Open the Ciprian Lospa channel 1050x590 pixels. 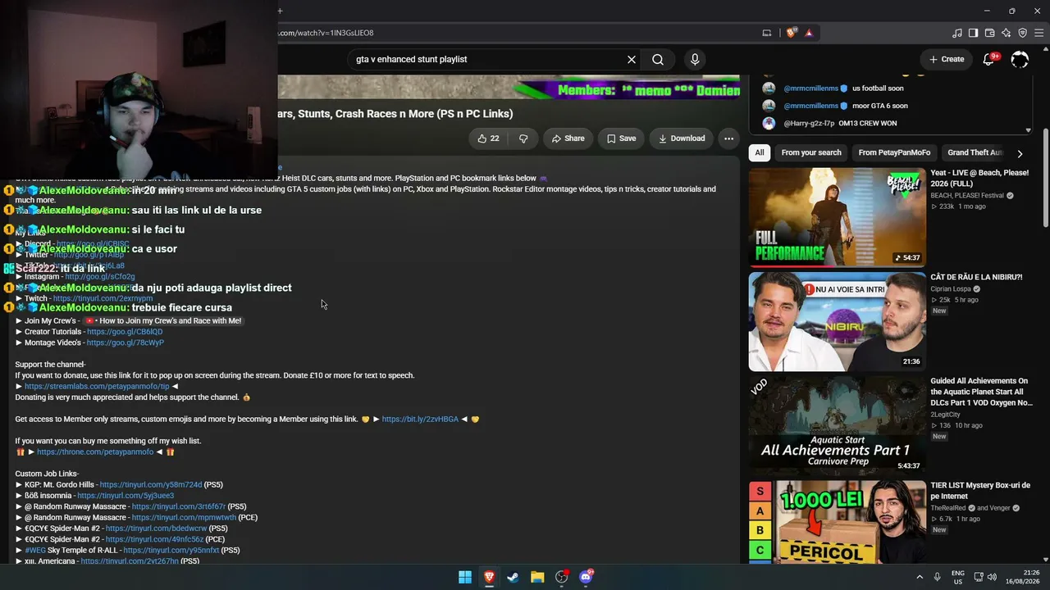pyautogui.click(x=952, y=288)
